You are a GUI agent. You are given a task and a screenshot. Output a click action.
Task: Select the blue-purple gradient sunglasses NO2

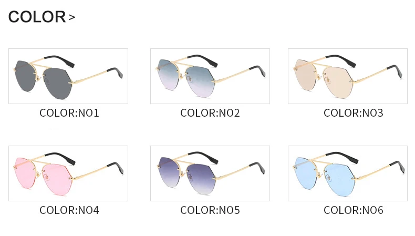210,76
